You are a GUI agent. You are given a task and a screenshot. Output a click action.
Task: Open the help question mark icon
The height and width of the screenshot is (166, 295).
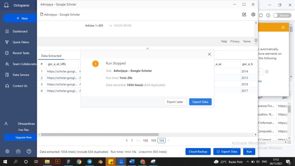pyautogui.click(x=29, y=151)
